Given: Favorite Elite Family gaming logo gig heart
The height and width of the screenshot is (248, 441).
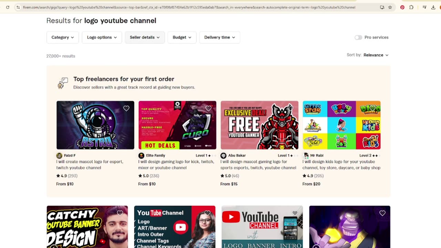Looking at the screenshot, I should (208, 108).
